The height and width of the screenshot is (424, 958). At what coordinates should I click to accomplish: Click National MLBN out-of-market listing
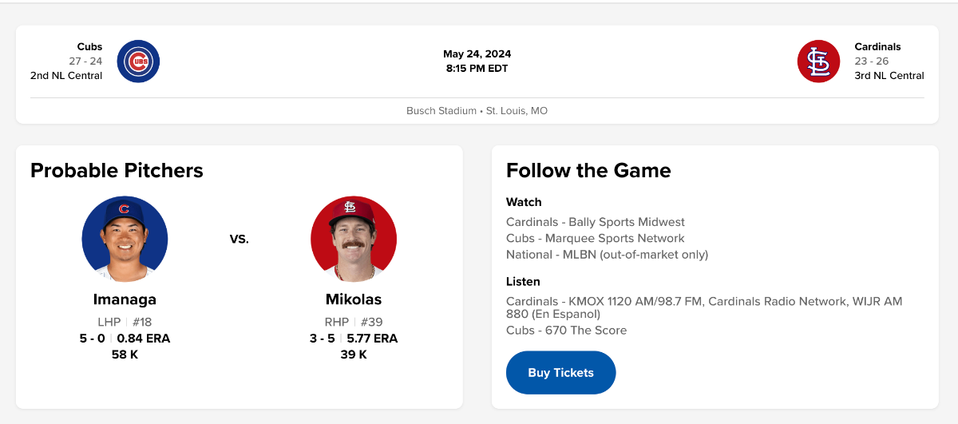pyautogui.click(x=607, y=255)
